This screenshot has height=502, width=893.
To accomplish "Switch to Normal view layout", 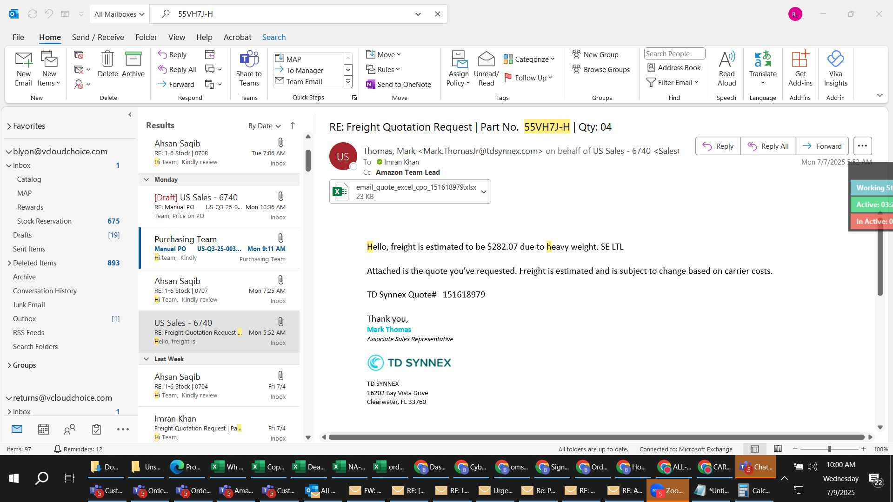I will pyautogui.click(x=755, y=449).
